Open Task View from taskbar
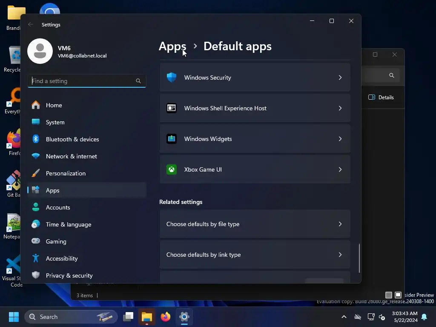The height and width of the screenshot is (327, 436). [x=128, y=317]
